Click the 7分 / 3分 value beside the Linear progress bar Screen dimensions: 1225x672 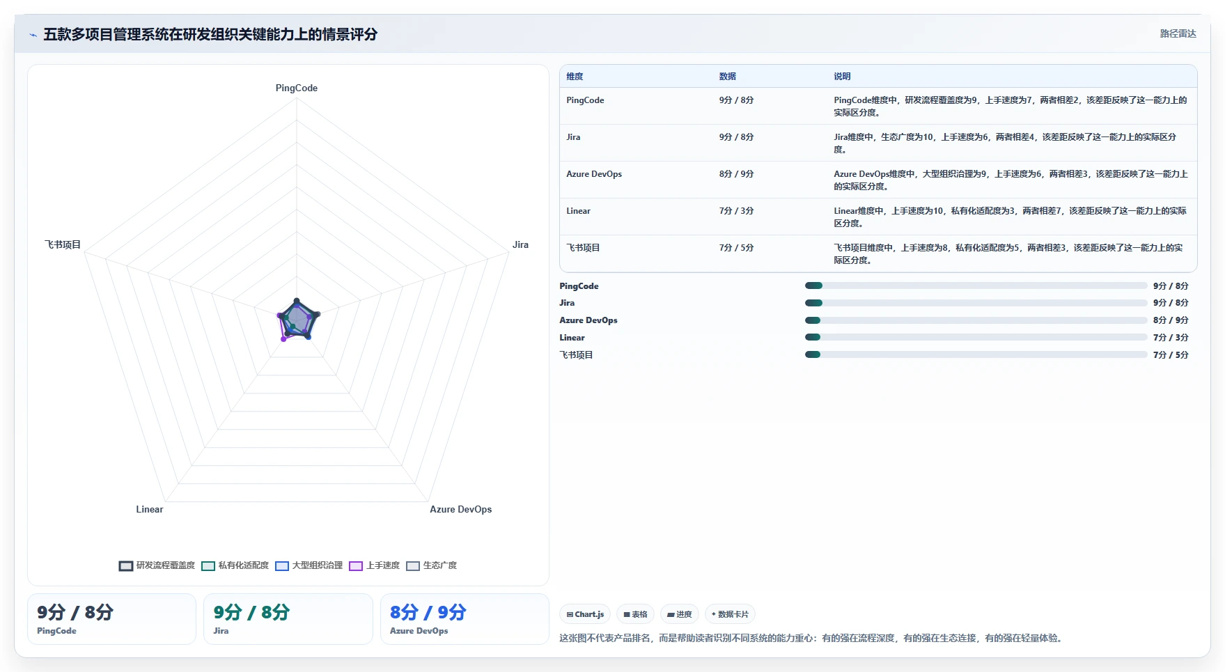(1171, 338)
